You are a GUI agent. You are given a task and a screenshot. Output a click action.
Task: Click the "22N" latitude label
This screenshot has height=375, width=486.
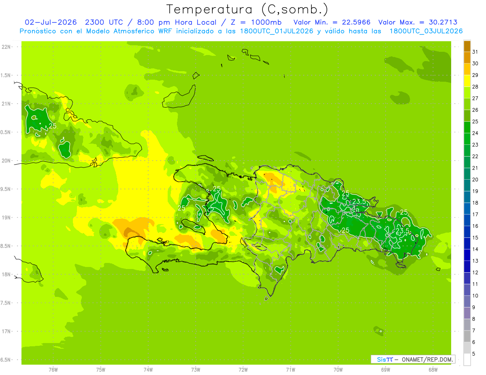[x=6, y=47]
